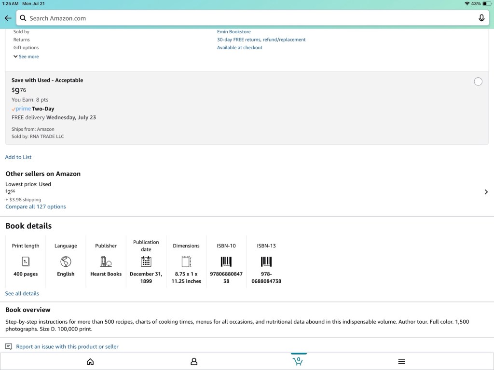
Task: Click Add to List link
Action: [x=18, y=157]
